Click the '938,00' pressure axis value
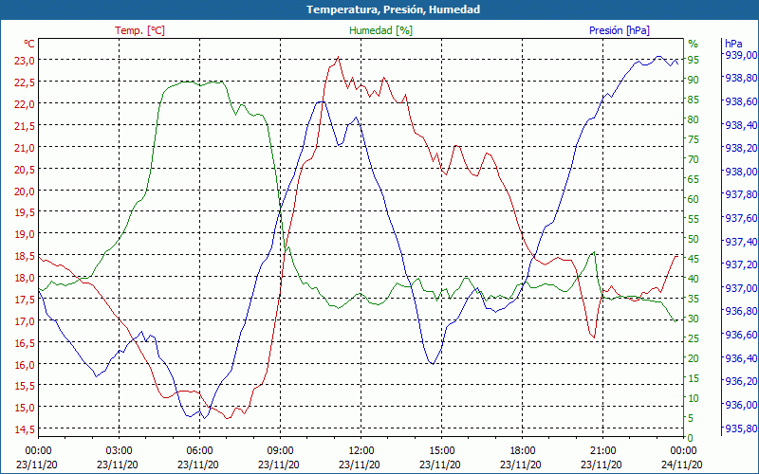Viewport: 759px width, 474px height. pos(741,172)
